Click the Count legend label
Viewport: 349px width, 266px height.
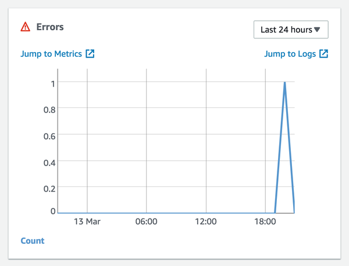(x=33, y=241)
